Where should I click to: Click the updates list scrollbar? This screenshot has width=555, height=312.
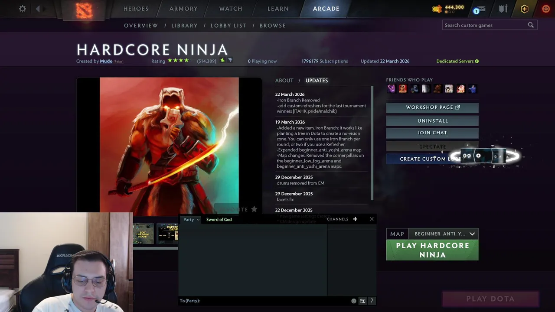(372, 143)
